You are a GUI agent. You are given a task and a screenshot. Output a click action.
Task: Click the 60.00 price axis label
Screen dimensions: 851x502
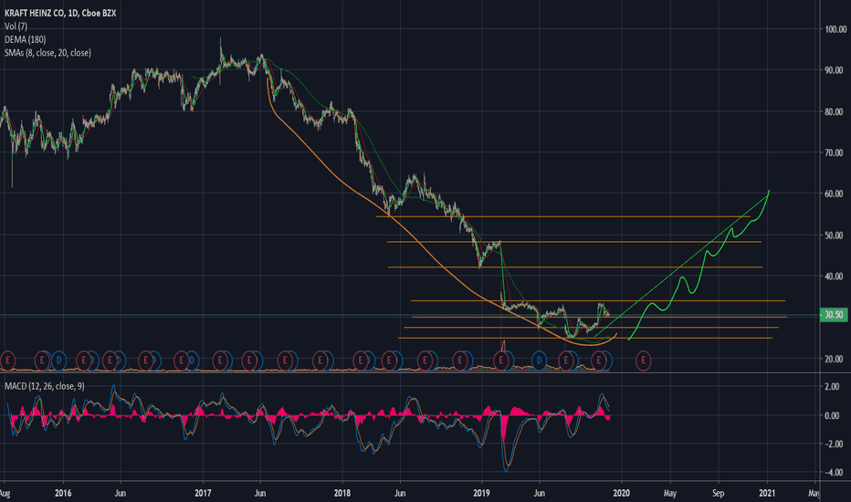click(835, 193)
